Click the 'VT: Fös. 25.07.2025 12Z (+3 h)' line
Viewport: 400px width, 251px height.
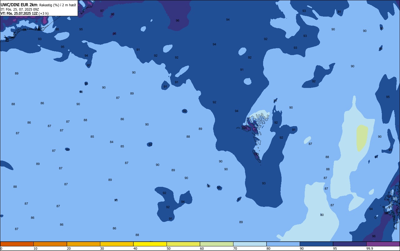point(24,13)
